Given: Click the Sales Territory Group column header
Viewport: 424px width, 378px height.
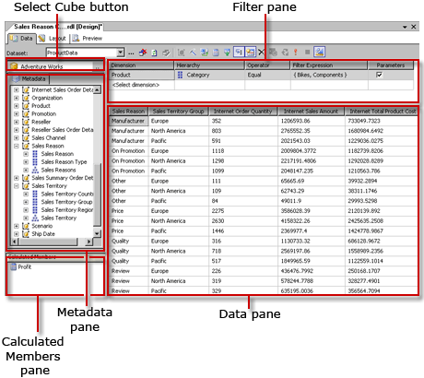Looking at the screenshot, I should 178,112.
